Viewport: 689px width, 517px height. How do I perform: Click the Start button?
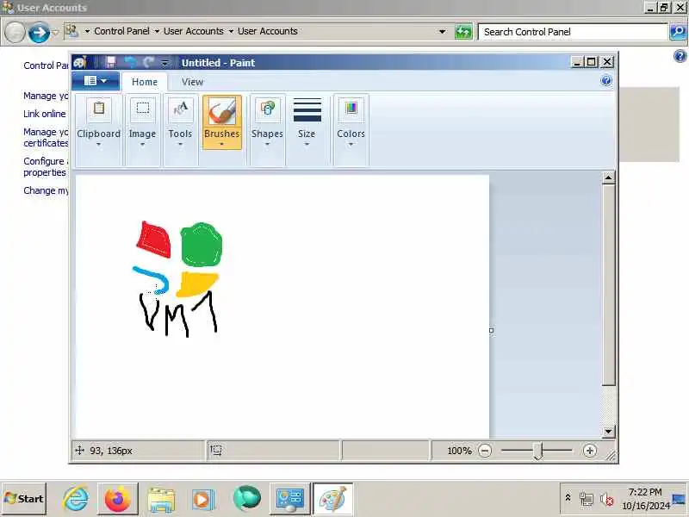tap(24, 499)
